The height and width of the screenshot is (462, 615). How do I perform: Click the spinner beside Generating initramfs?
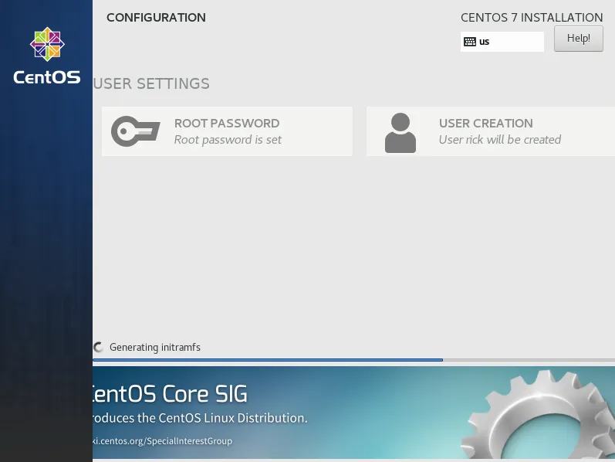(x=99, y=348)
